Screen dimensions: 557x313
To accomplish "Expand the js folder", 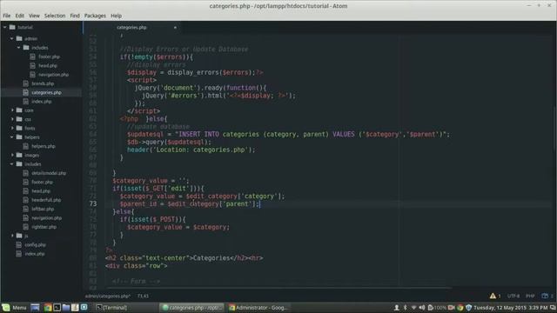I will pyautogui.click(x=12, y=236).
